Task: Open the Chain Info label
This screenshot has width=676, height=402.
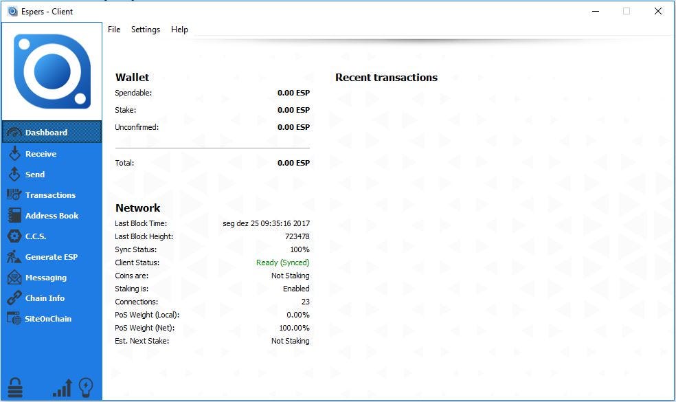Action: (45, 298)
